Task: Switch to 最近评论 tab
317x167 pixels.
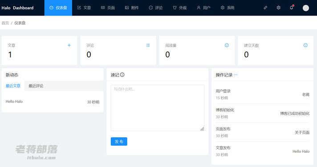Action: [x=36, y=86]
